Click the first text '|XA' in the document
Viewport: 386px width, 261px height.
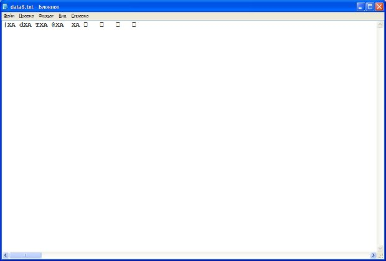pyautogui.click(x=10, y=25)
